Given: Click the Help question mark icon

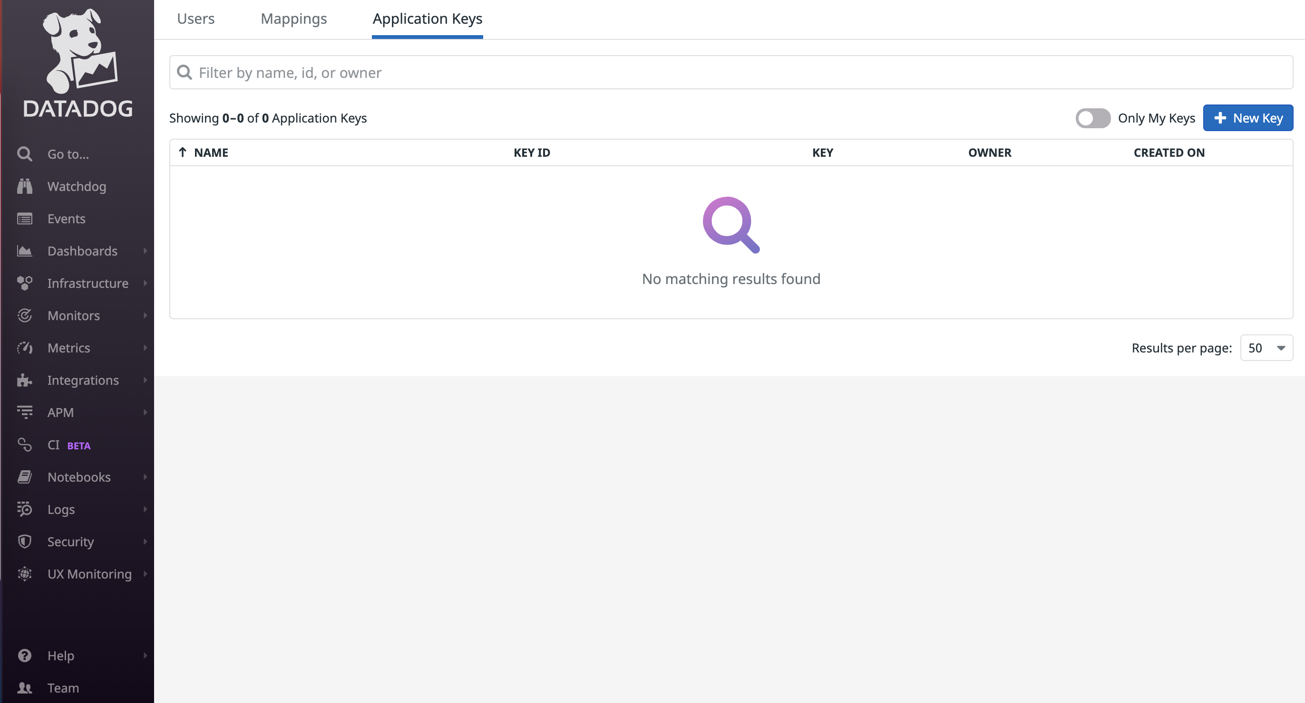Looking at the screenshot, I should (24, 655).
